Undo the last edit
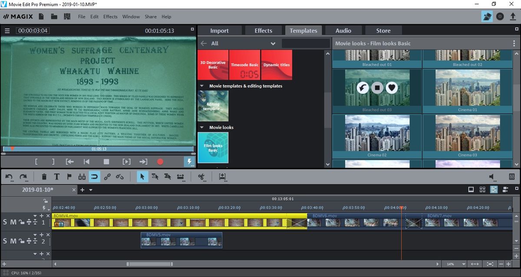 (10, 177)
